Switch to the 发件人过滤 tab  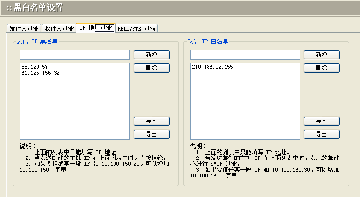pyautogui.click(x=24, y=28)
